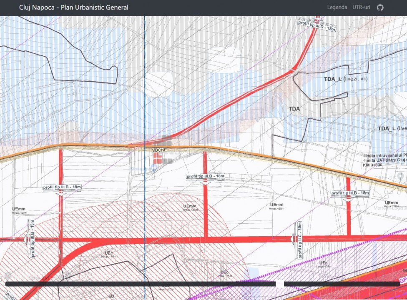Click the ED zone label at the bottom
Image resolution: width=407 pixels, height=300 pixels.
(x=111, y=296)
